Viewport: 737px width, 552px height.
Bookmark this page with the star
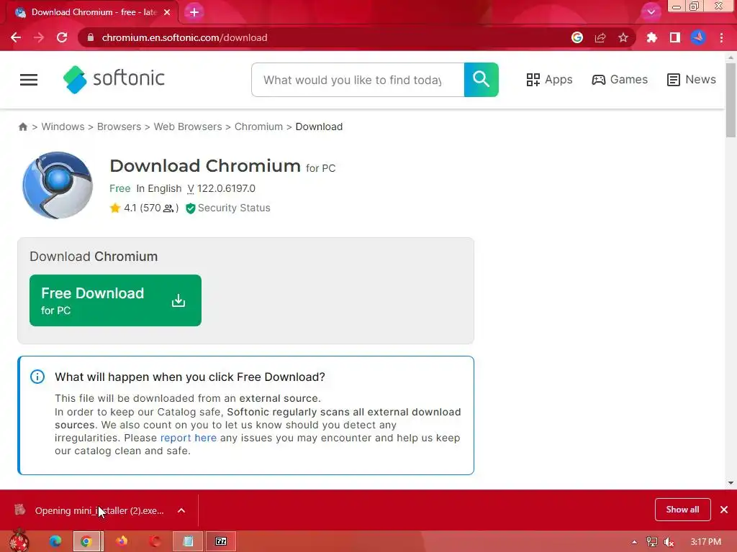tap(623, 37)
